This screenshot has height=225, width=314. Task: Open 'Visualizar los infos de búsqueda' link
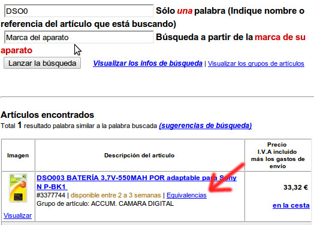point(147,63)
